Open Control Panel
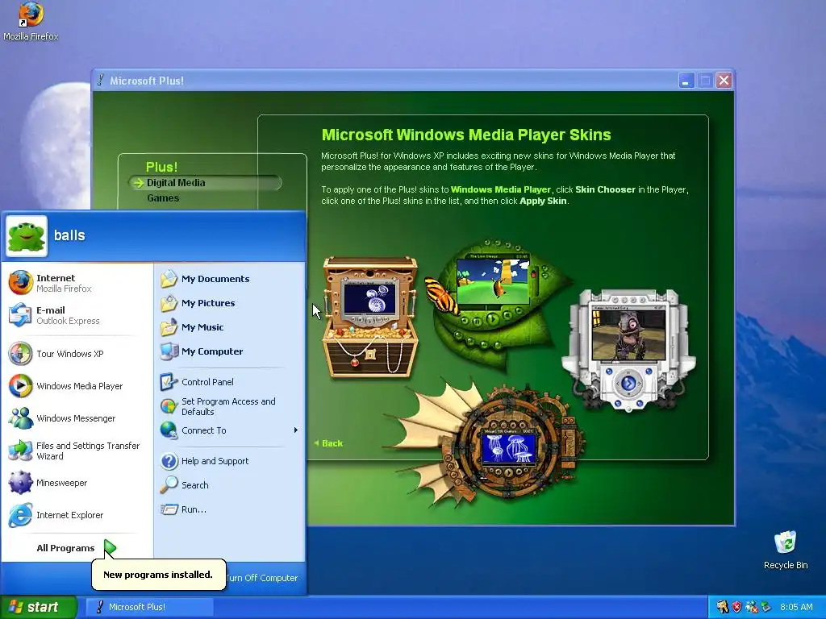 pyautogui.click(x=229, y=382)
